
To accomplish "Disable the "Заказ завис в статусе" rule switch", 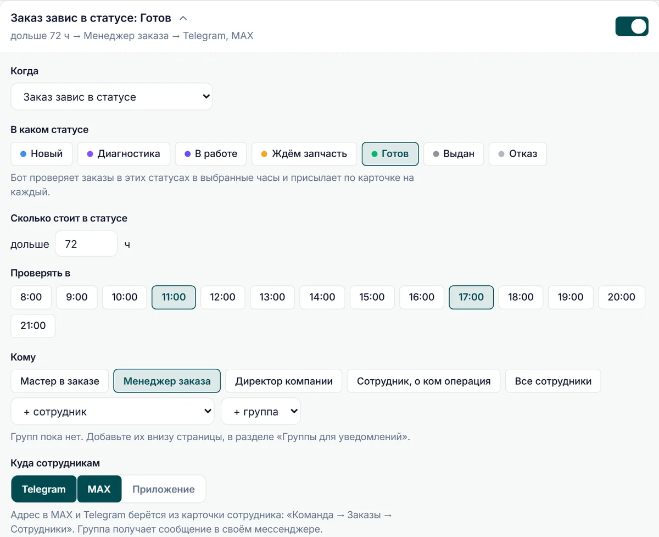I will [632, 26].
